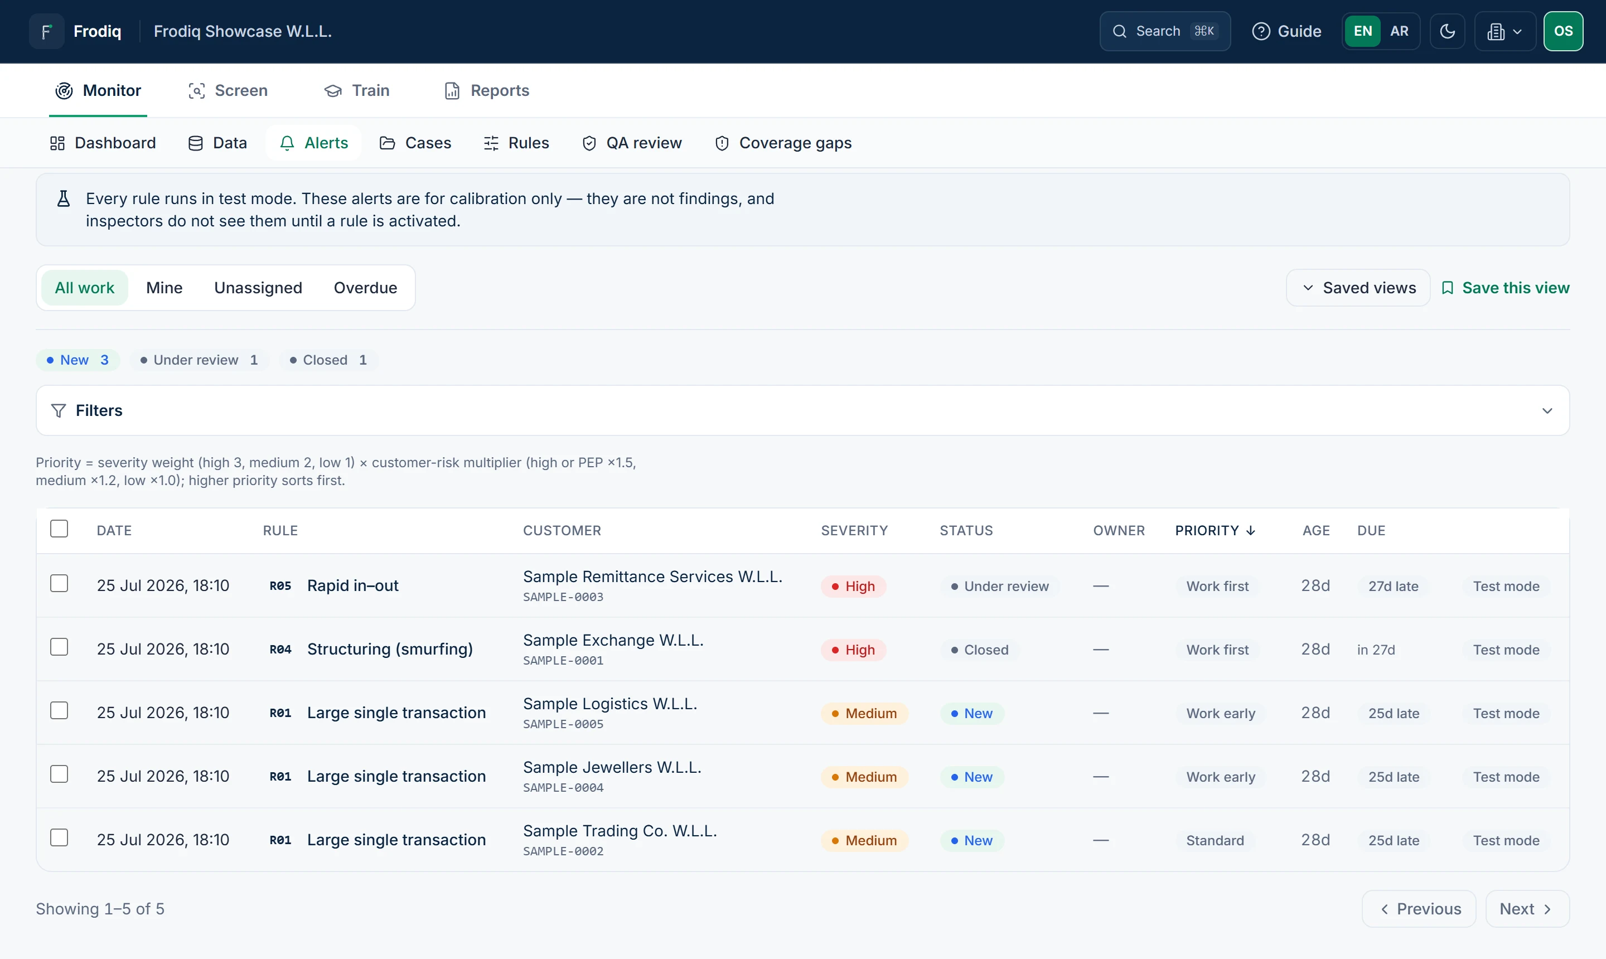The width and height of the screenshot is (1606, 959).
Task: Tick the checkbox for Structuring (smurfing) row
Action: coord(59,647)
